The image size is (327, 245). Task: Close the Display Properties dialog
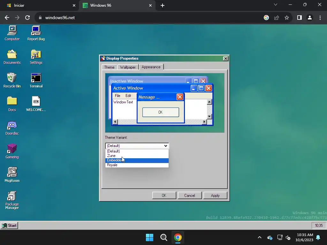pos(226,59)
